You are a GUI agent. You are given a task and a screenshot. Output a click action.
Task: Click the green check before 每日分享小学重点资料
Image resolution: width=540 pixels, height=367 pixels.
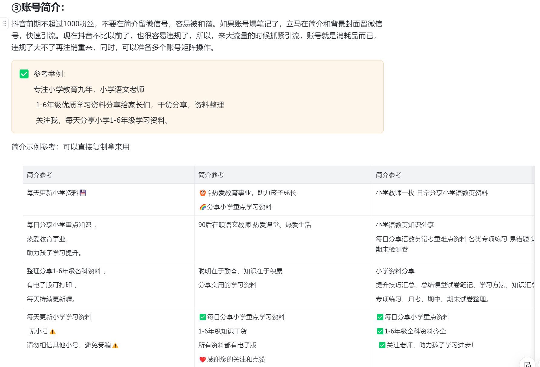point(380,317)
